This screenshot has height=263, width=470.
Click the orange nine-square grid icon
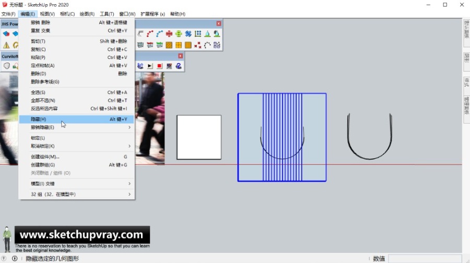[188, 45]
